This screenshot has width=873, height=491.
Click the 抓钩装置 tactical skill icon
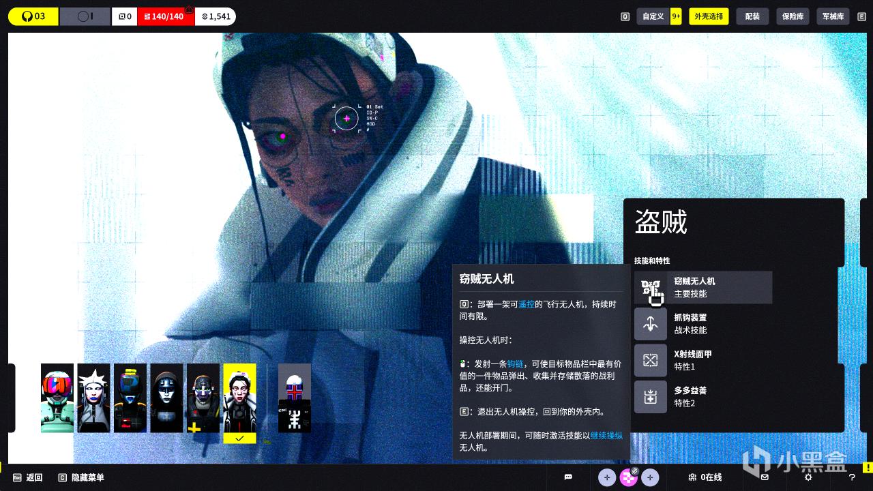tap(651, 324)
